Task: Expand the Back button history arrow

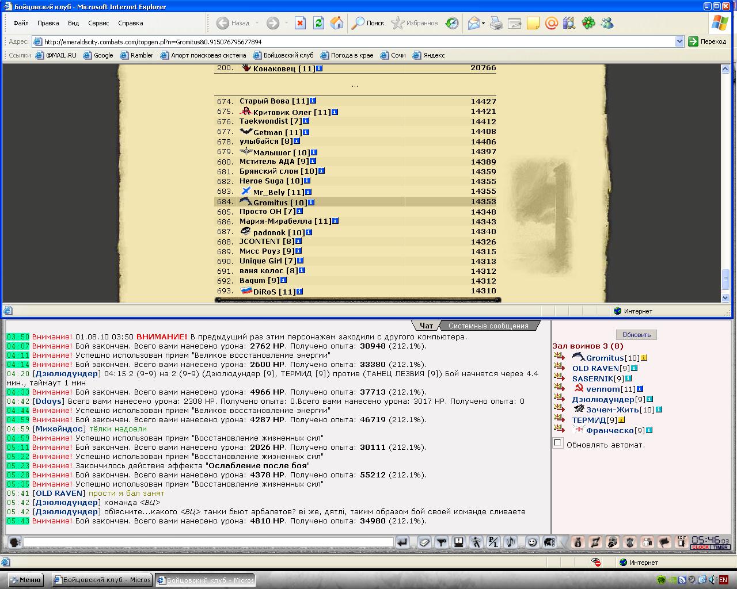Action: (x=257, y=23)
